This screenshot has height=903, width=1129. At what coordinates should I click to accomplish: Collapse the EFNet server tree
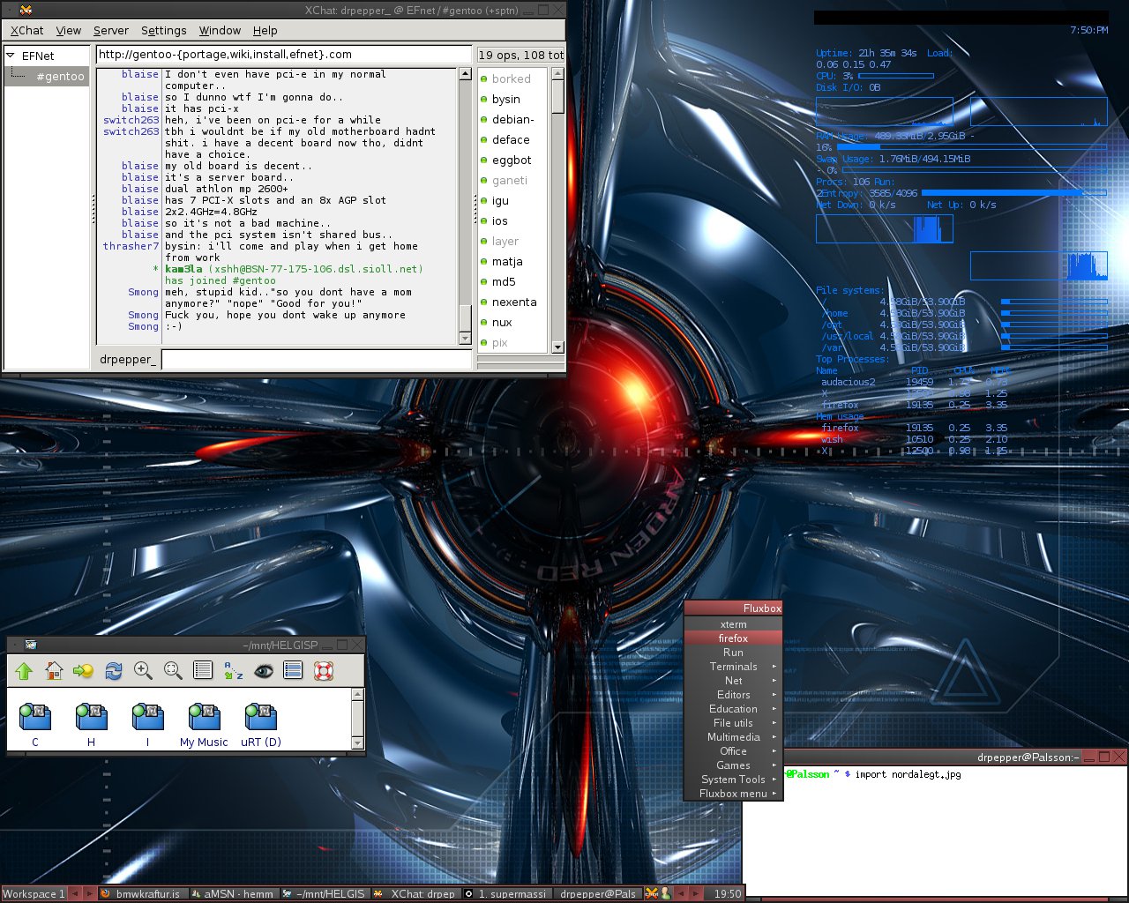click(x=11, y=56)
